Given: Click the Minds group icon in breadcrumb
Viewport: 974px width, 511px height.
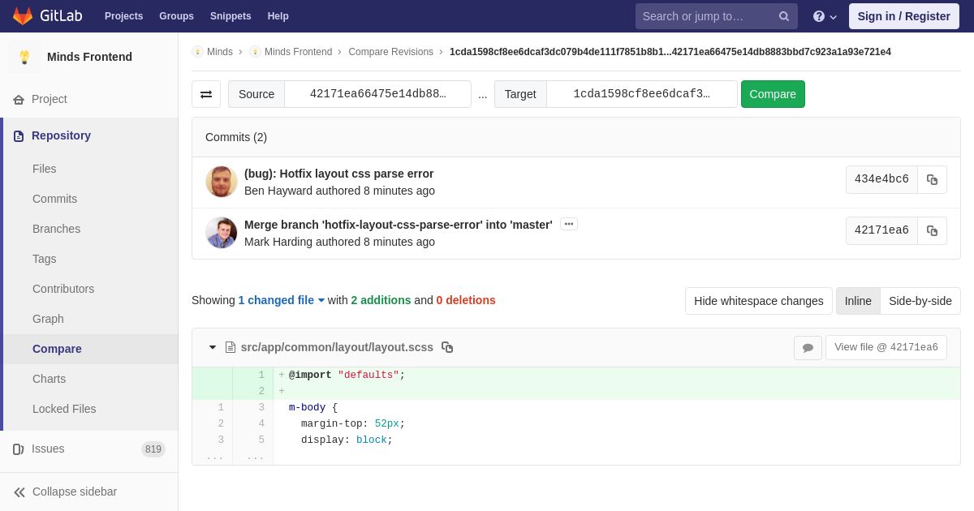Looking at the screenshot, I should [197, 52].
